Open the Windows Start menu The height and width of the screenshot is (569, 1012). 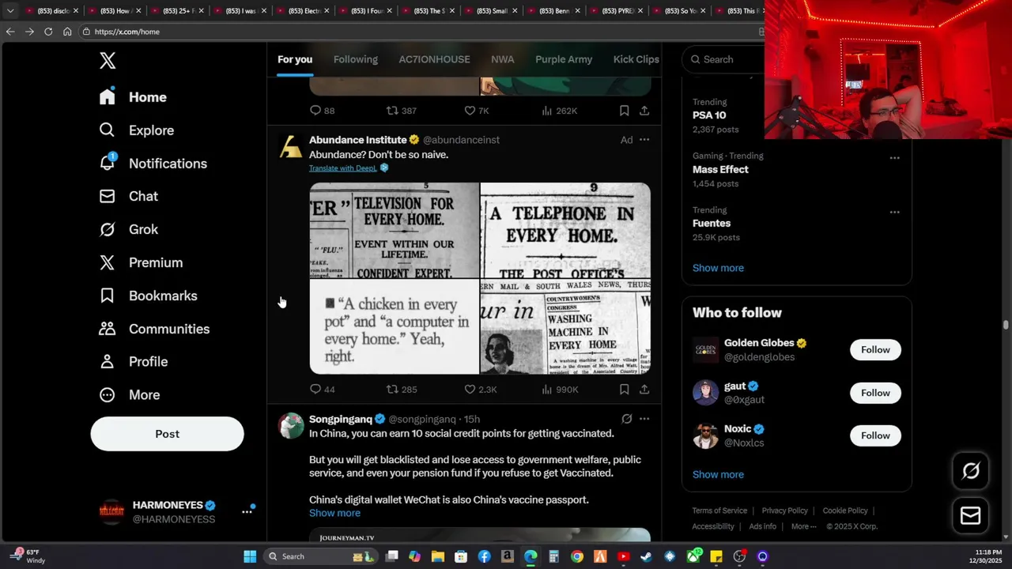[x=250, y=556]
